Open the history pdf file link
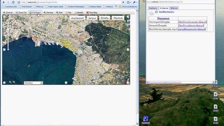The width and height of the screenshot is (224, 126). pyautogui.click(x=191, y=26)
